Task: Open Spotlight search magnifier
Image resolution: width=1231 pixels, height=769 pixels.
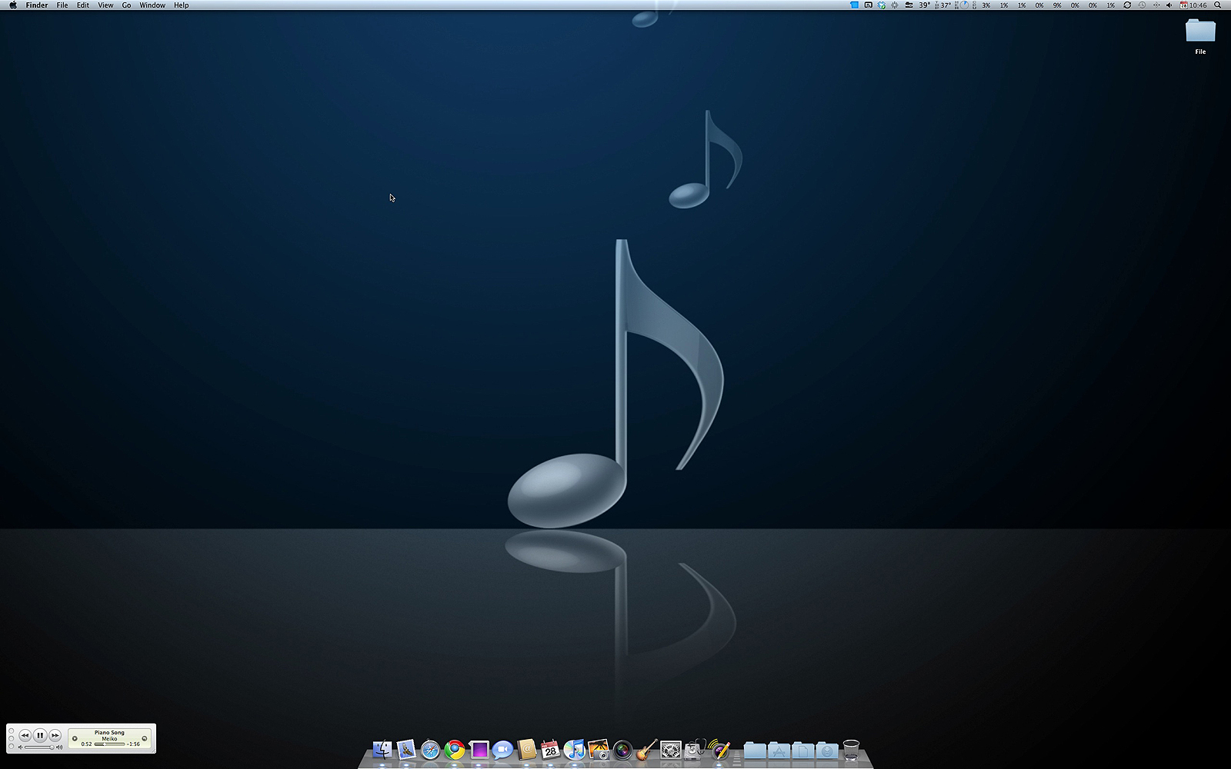Action: [1217, 5]
